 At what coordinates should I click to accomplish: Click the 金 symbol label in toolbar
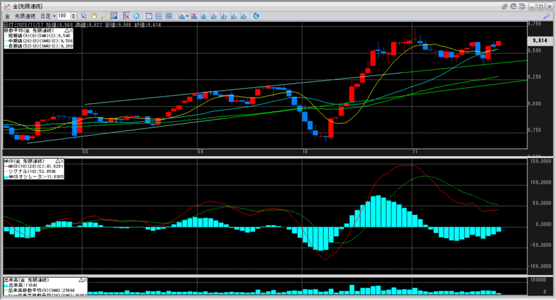coord(8,16)
